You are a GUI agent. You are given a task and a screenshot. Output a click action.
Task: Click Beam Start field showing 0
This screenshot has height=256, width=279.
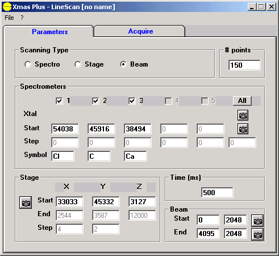tap(208, 220)
